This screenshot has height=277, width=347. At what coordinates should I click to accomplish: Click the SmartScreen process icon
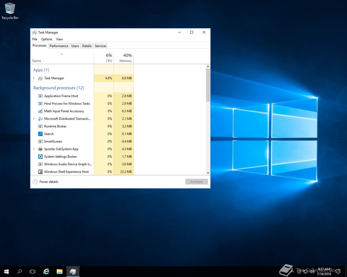[x=40, y=141]
